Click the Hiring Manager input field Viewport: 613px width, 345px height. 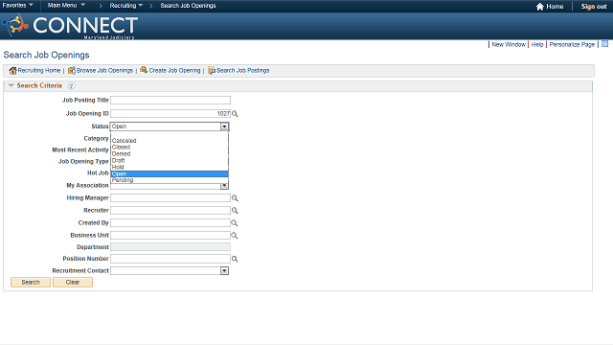(170, 198)
